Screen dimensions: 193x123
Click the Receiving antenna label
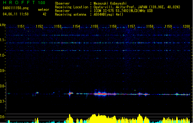(71, 14)
